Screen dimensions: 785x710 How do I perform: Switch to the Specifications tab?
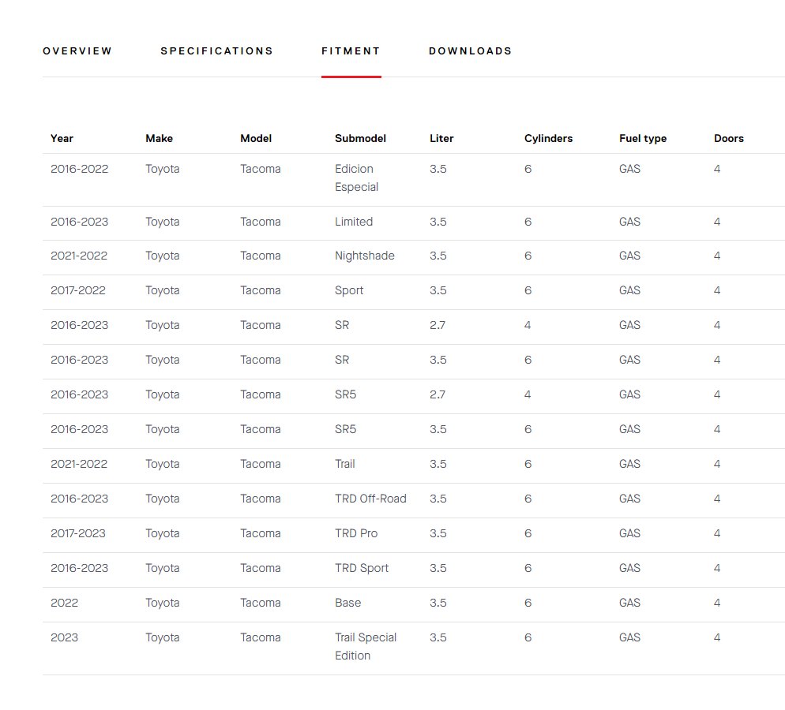(x=216, y=51)
